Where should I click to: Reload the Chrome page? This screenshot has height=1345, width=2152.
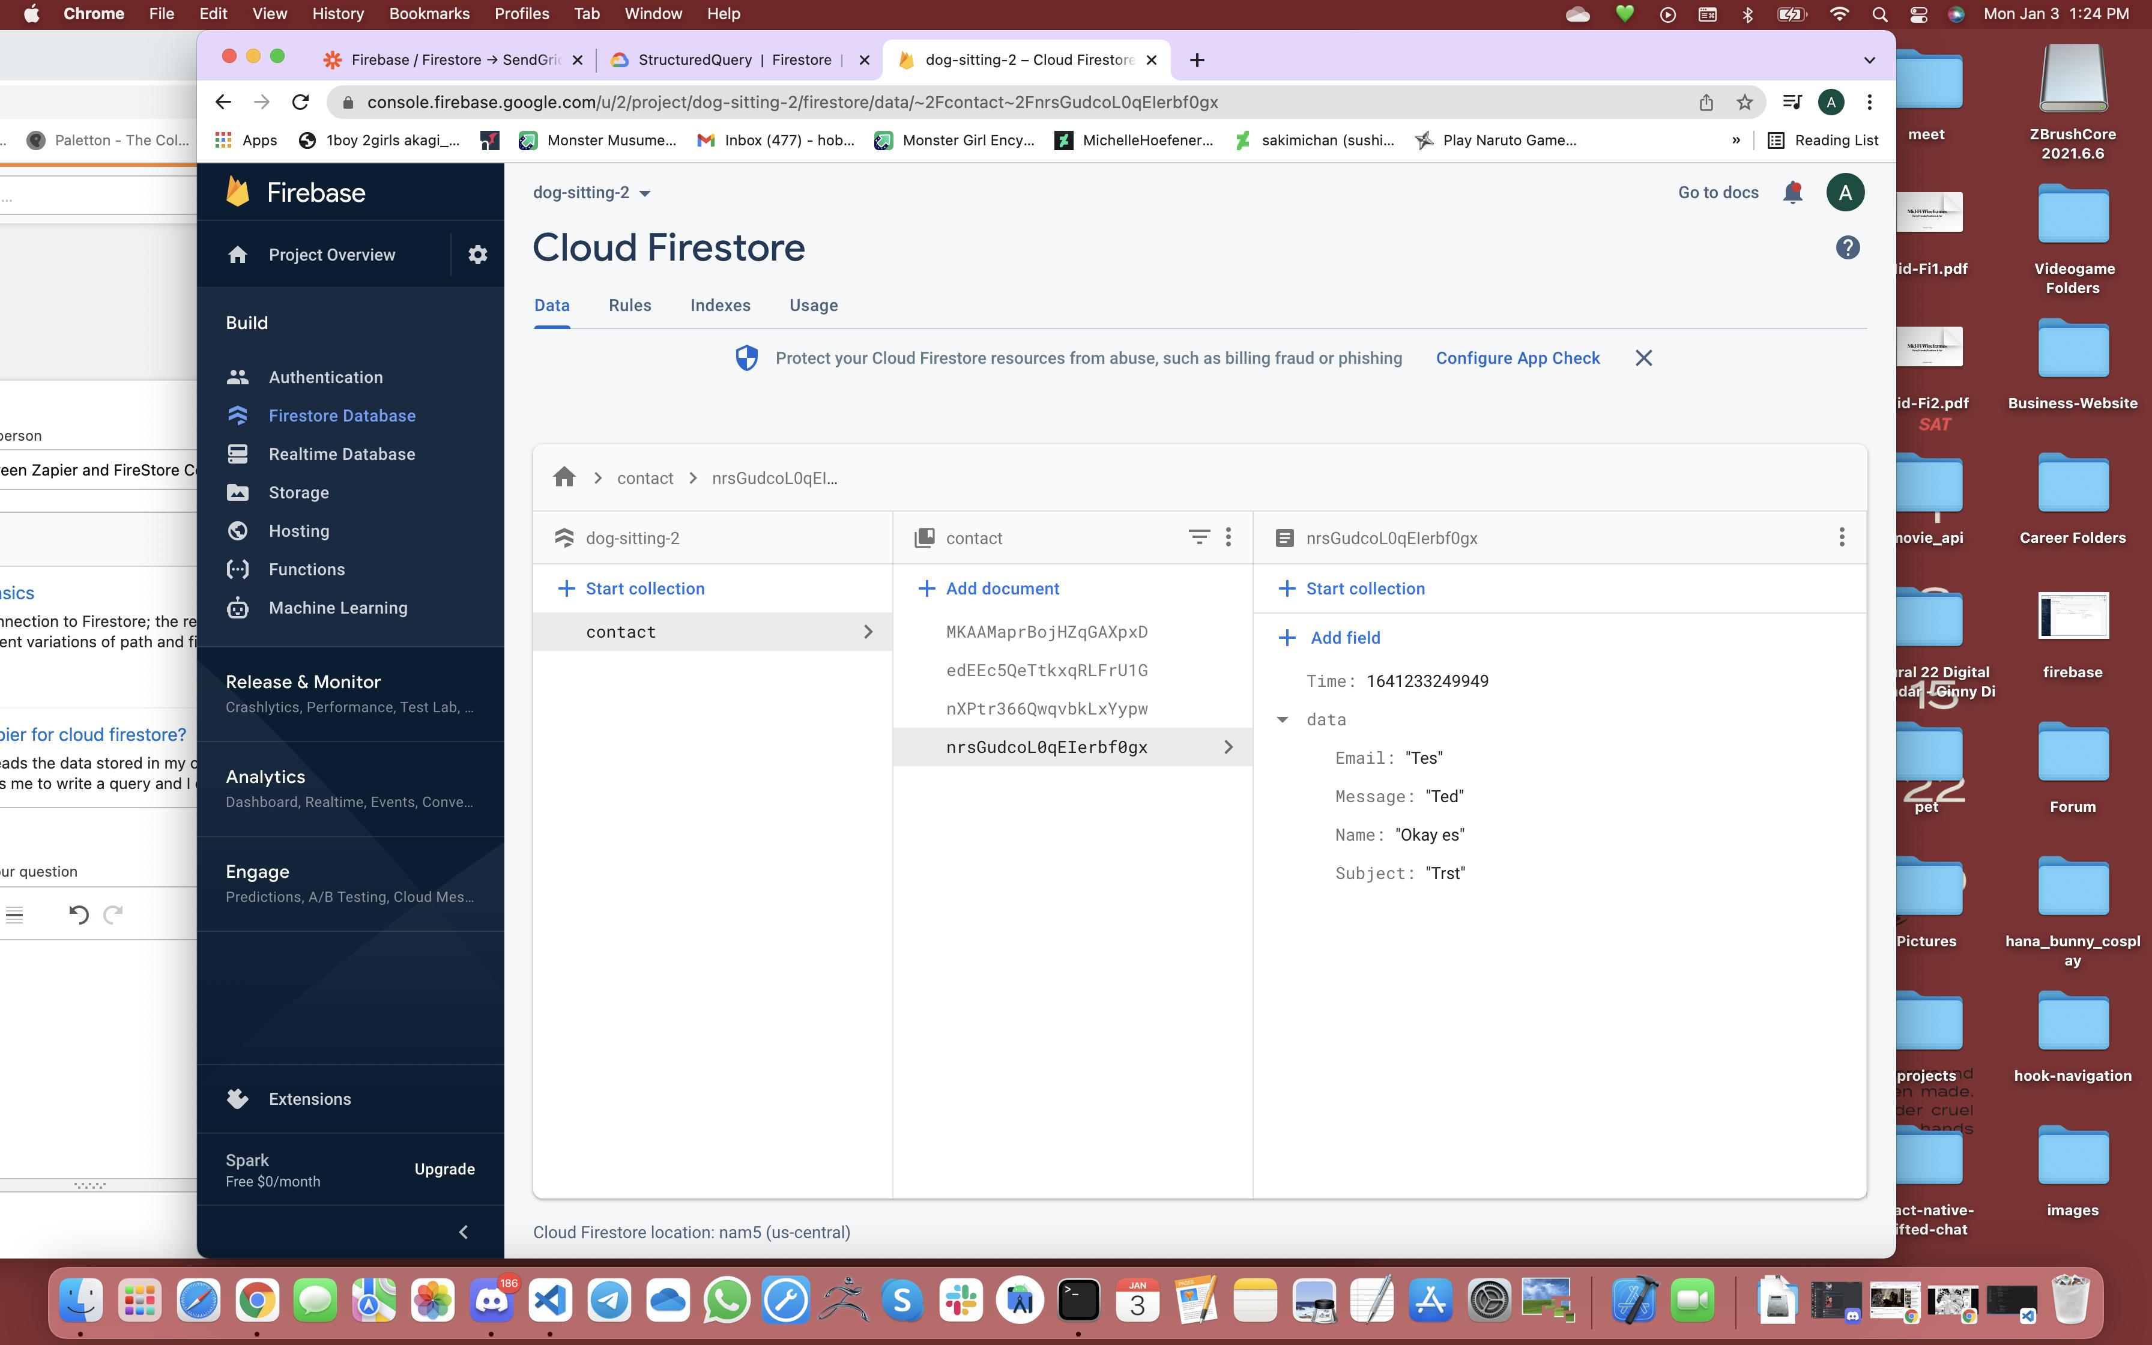point(301,102)
